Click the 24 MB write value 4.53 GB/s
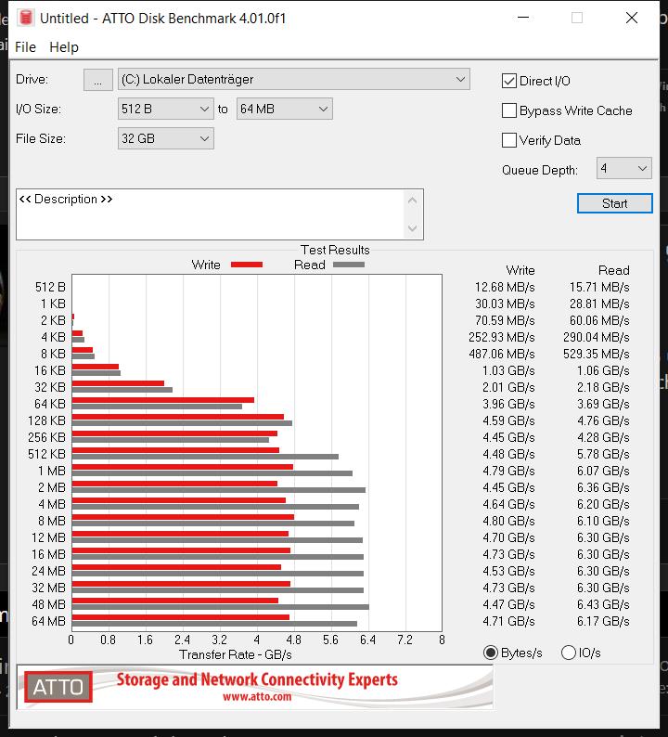Image resolution: width=668 pixels, height=737 pixels. [508, 571]
